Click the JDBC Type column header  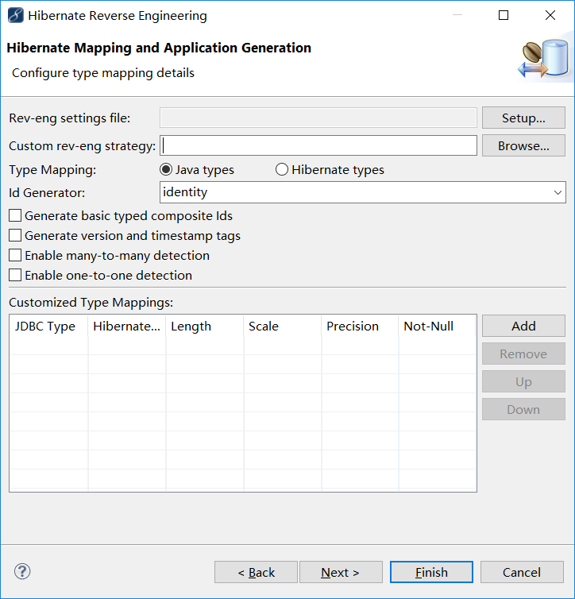[x=49, y=327]
